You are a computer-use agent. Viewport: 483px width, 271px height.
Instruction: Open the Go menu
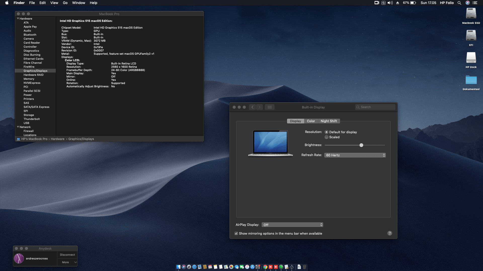click(65, 3)
